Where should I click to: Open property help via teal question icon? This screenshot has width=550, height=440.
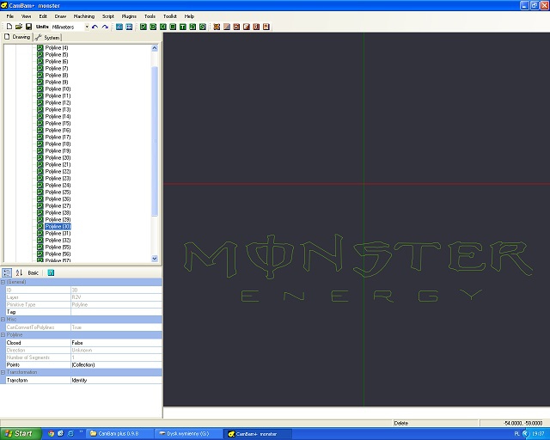pyautogui.click(x=51, y=272)
